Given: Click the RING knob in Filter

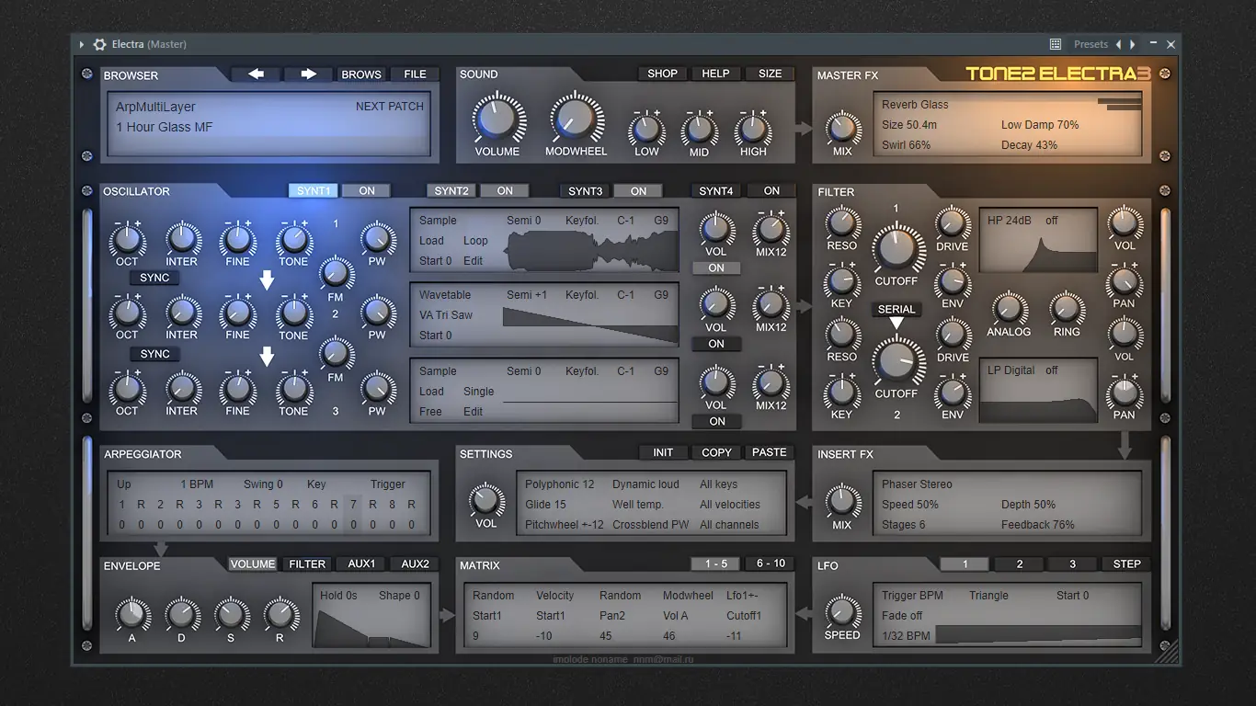Looking at the screenshot, I should pos(1067,309).
